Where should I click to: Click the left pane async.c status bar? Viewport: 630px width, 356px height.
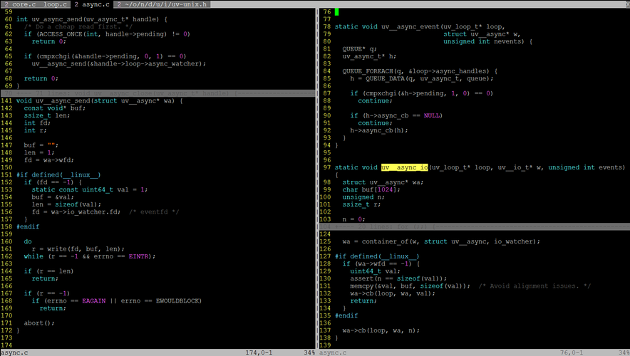click(157, 352)
